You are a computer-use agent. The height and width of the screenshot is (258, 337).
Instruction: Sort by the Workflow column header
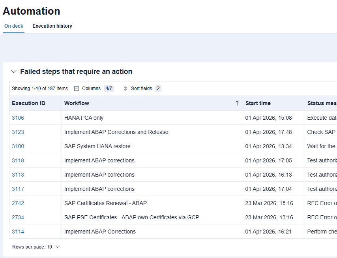[152, 103]
